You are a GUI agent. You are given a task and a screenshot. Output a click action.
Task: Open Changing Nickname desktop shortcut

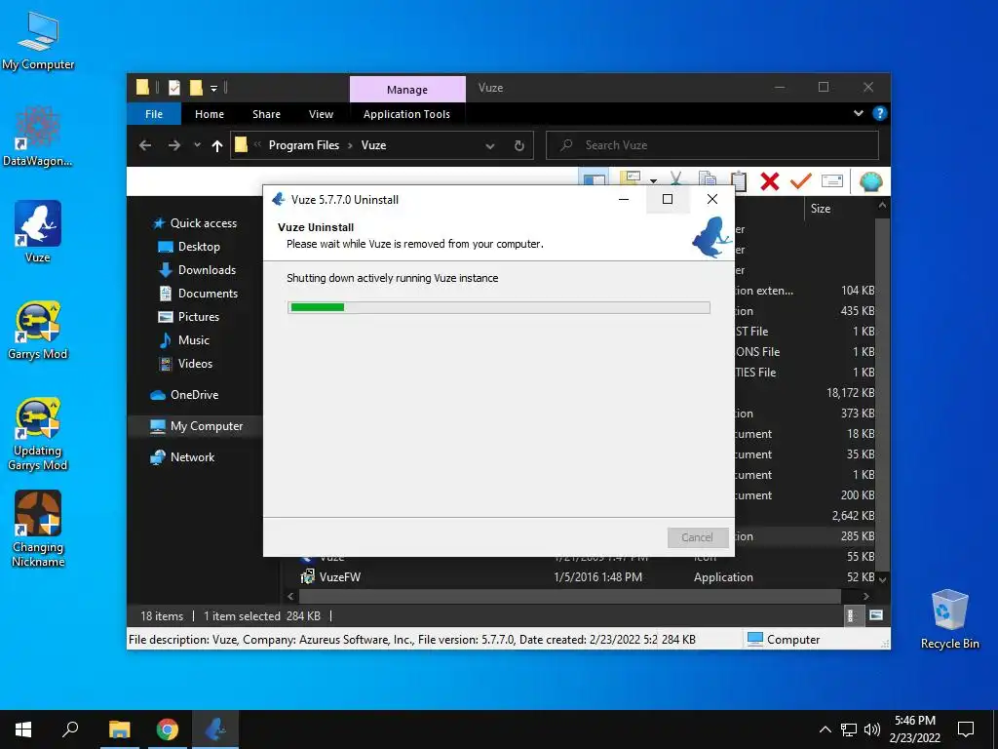pos(38,529)
